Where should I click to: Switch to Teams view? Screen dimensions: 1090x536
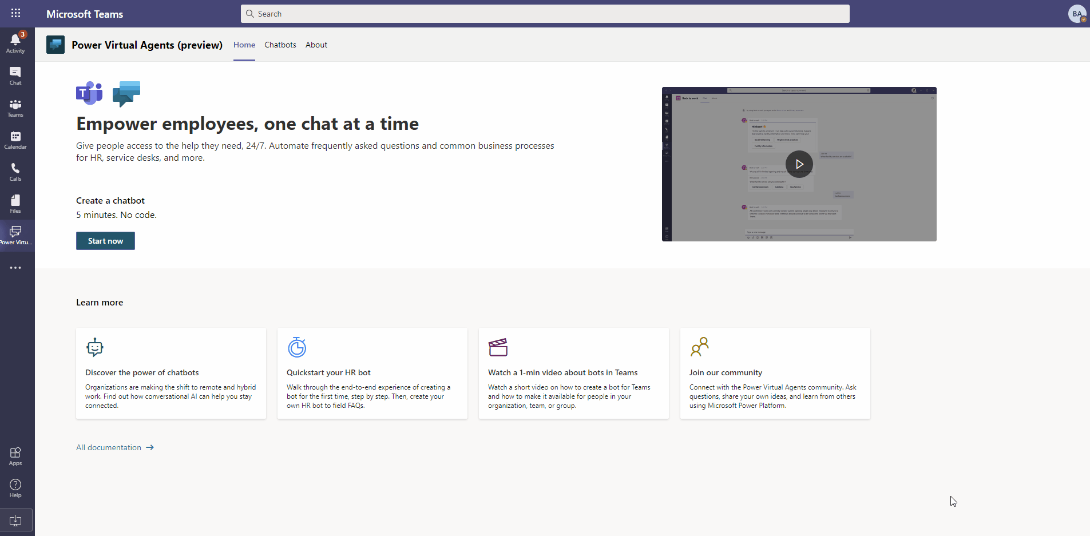(x=15, y=106)
